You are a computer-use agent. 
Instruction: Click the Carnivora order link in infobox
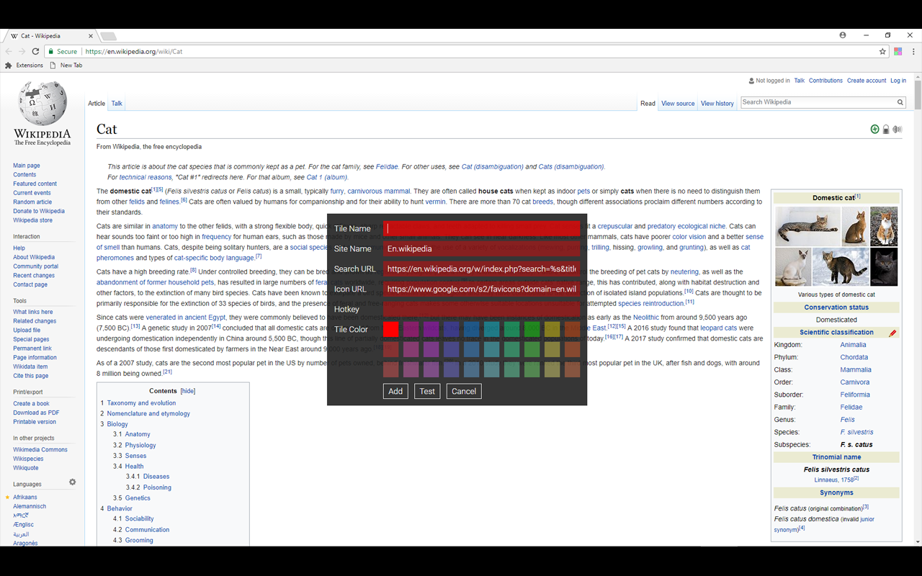pyautogui.click(x=855, y=382)
